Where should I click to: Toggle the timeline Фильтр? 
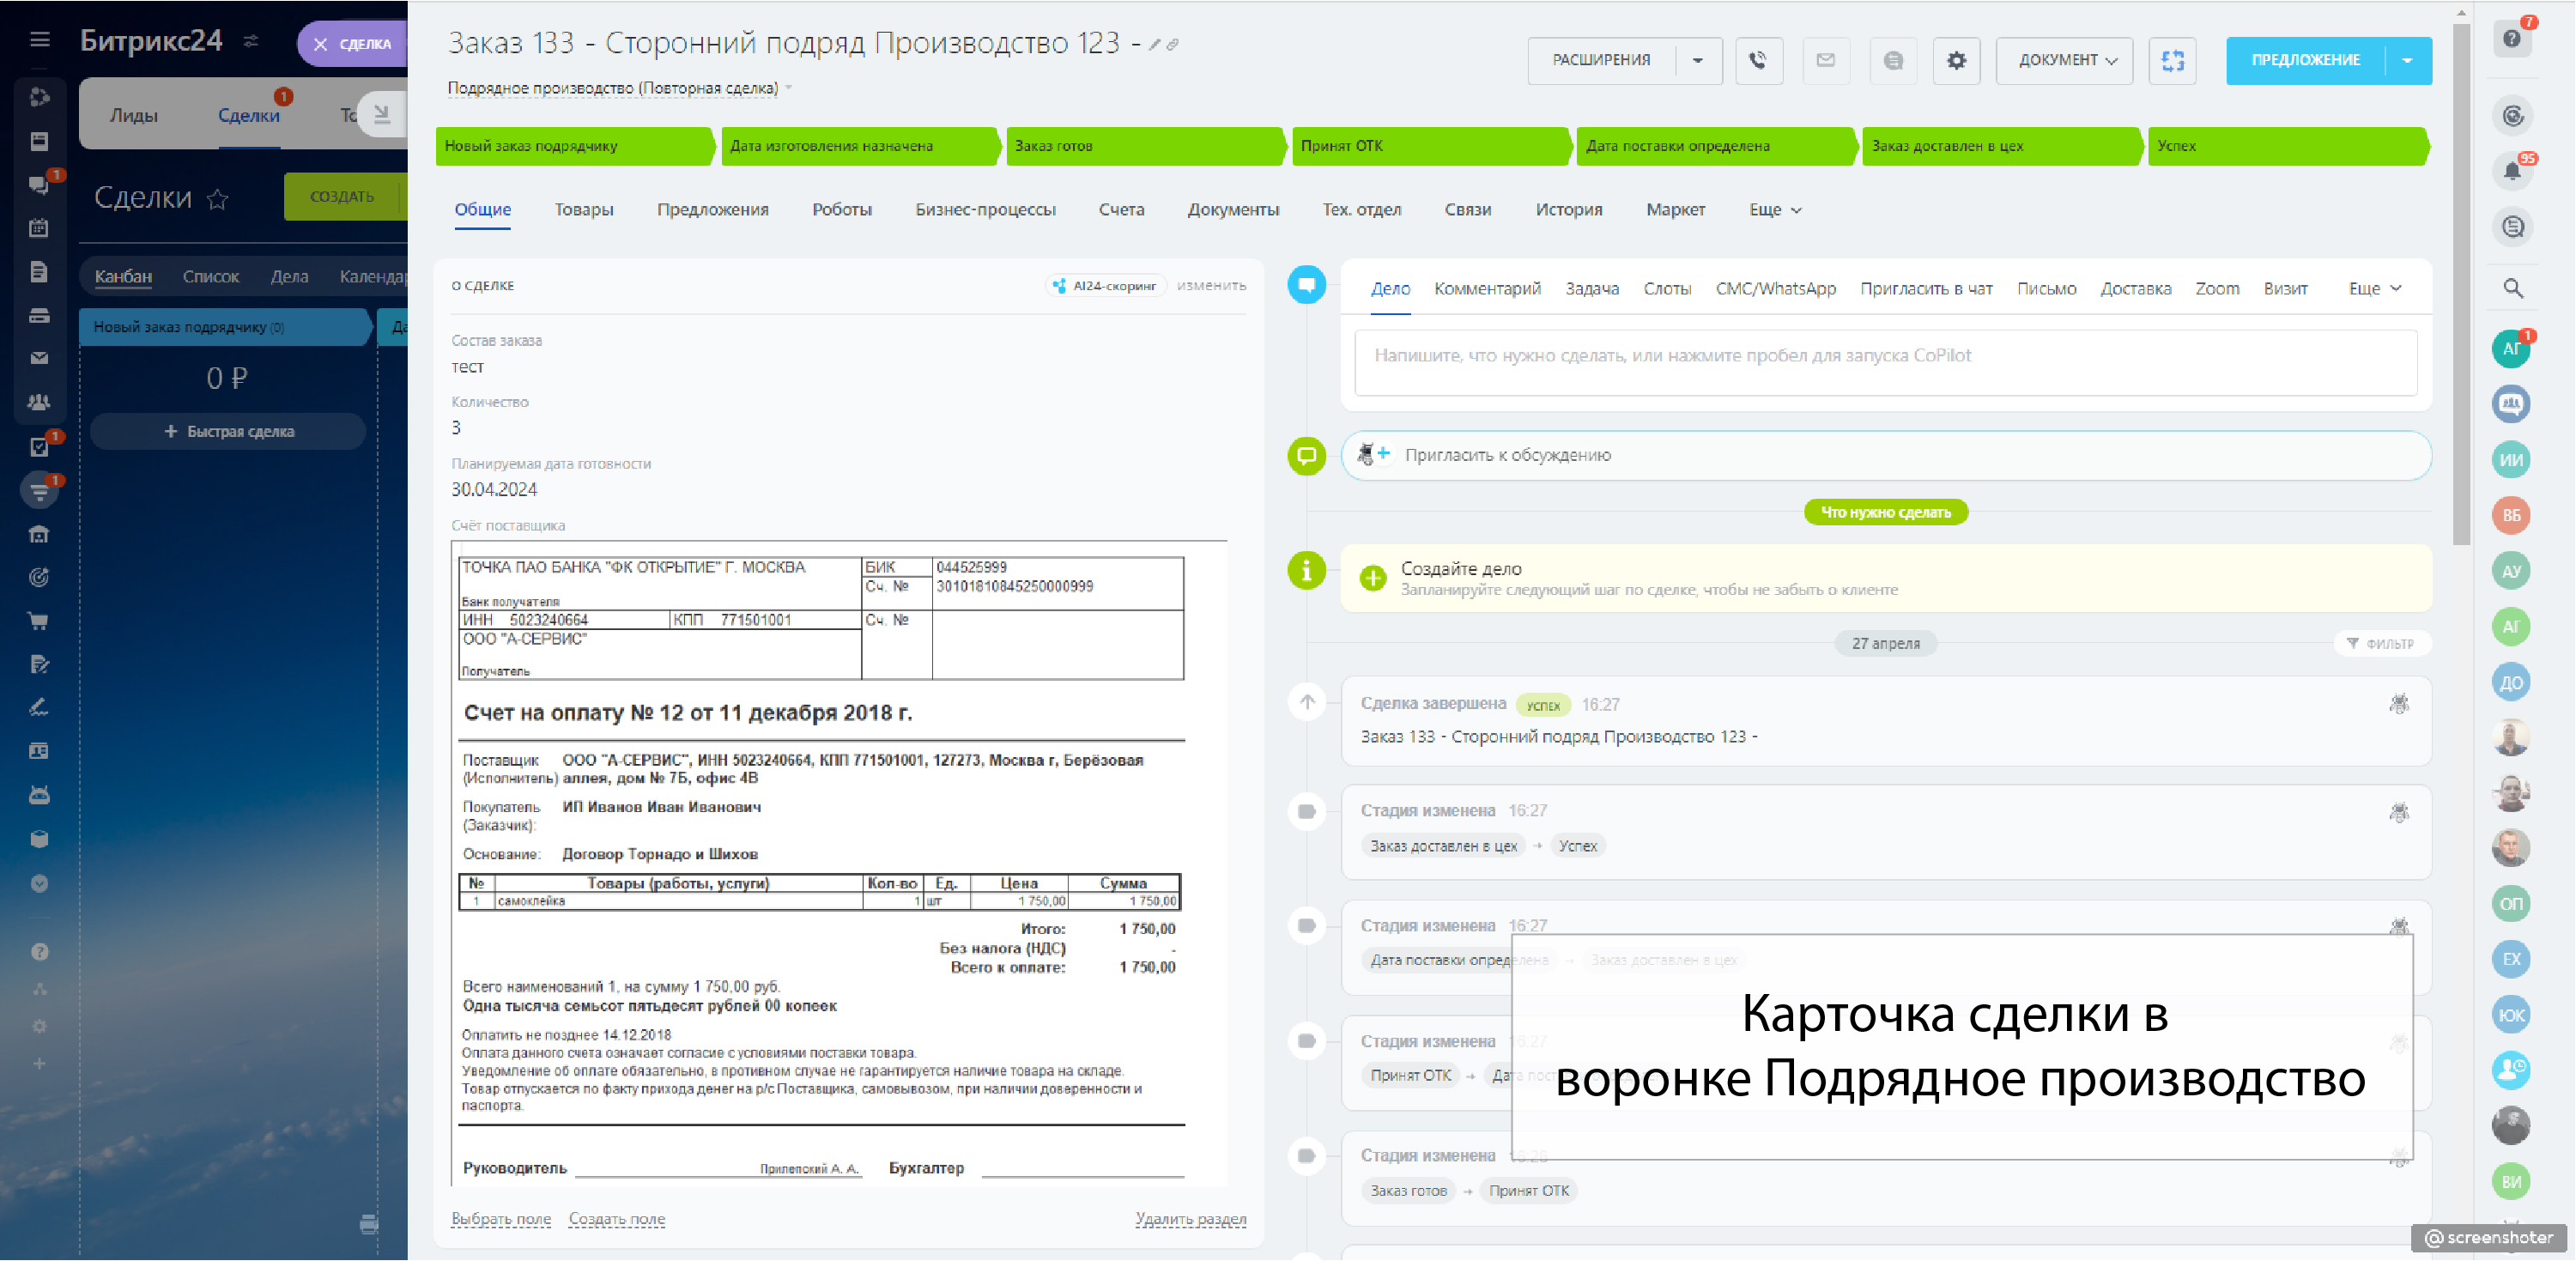2381,643
